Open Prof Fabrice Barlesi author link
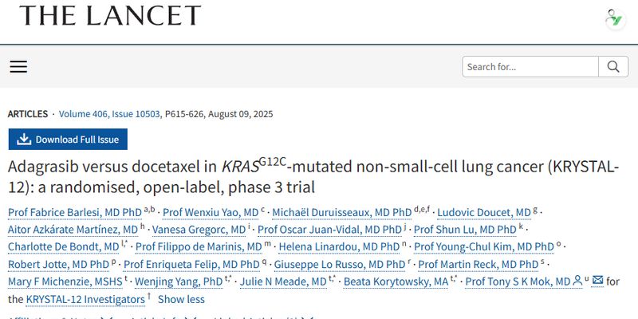 74,211
